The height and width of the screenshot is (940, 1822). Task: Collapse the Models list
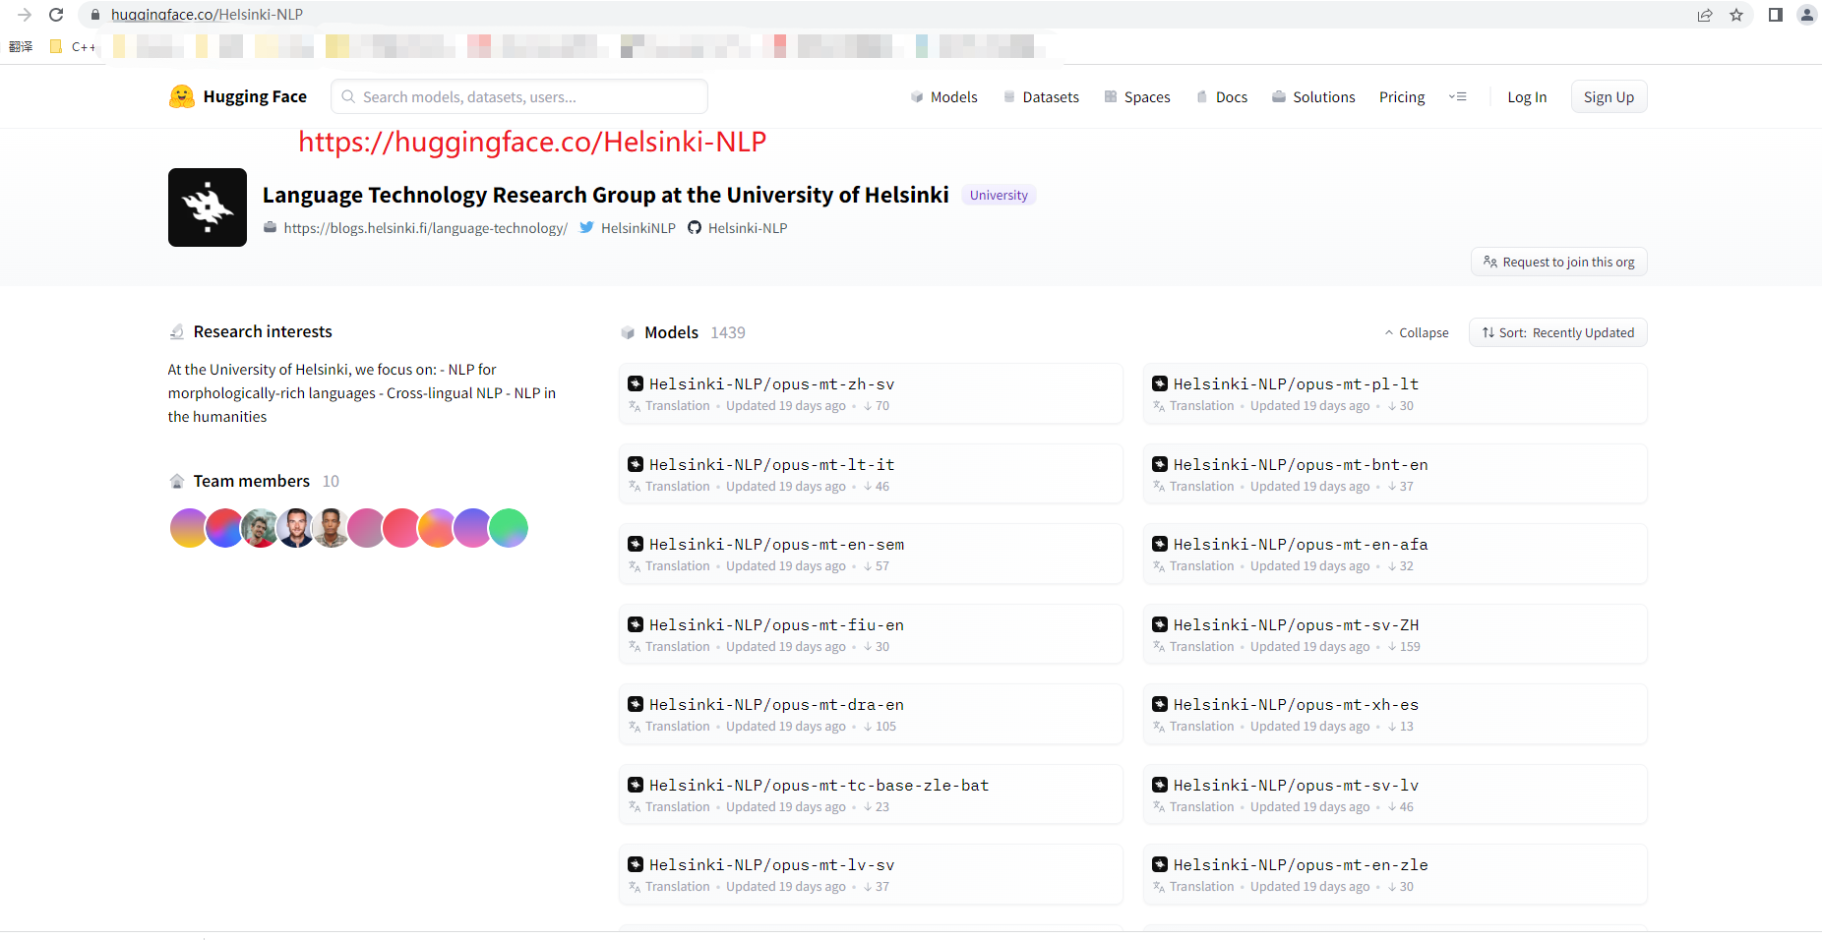point(1417,332)
